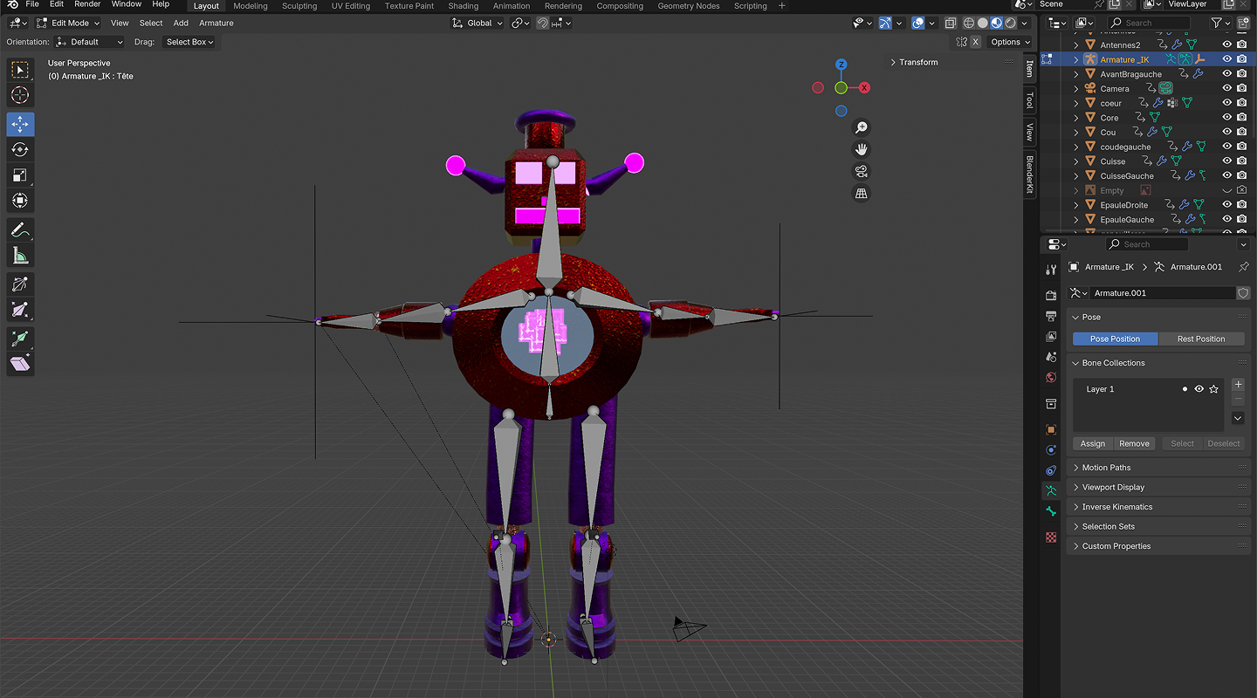
Task: Pin the properties editor context
Action: click(1244, 267)
